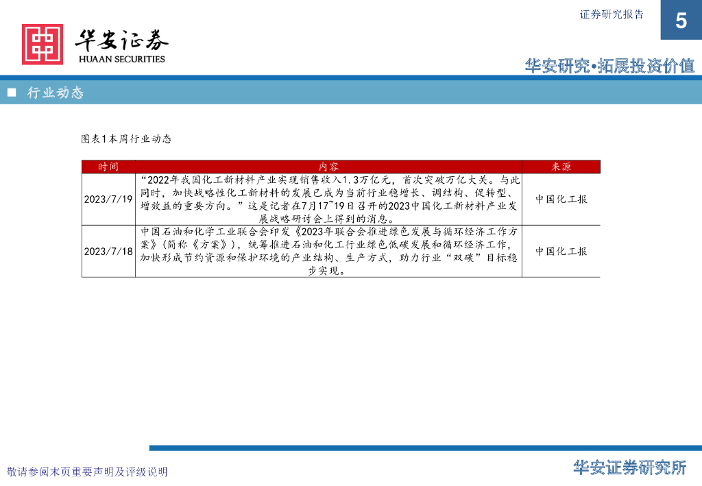
Task: Click the 图表1本周行业动态 caption
Action: click(126, 138)
